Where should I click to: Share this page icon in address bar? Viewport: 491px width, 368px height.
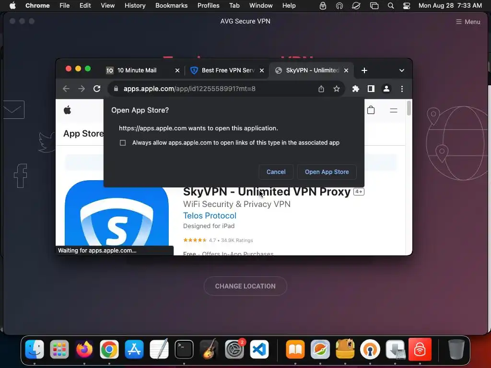[x=321, y=89]
